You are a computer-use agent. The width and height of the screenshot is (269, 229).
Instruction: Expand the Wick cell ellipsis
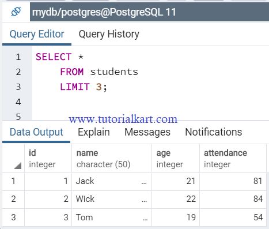tap(144, 201)
